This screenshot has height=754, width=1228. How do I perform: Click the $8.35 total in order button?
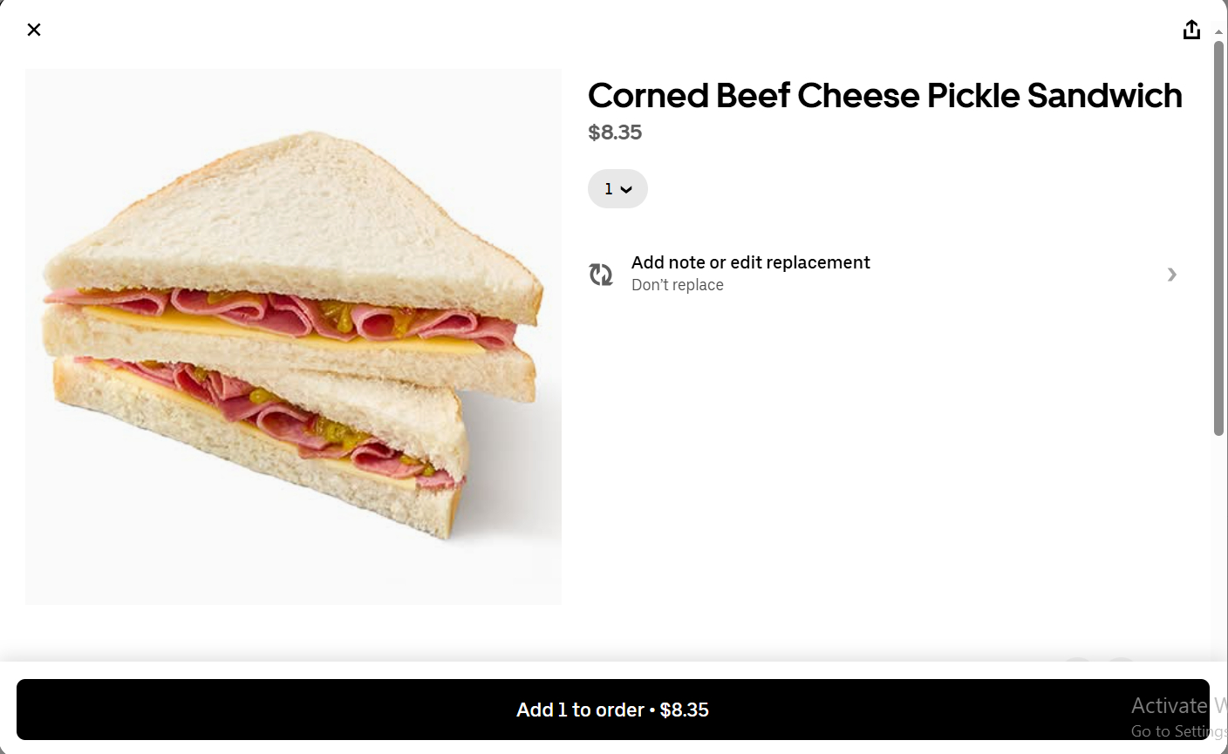[685, 710]
